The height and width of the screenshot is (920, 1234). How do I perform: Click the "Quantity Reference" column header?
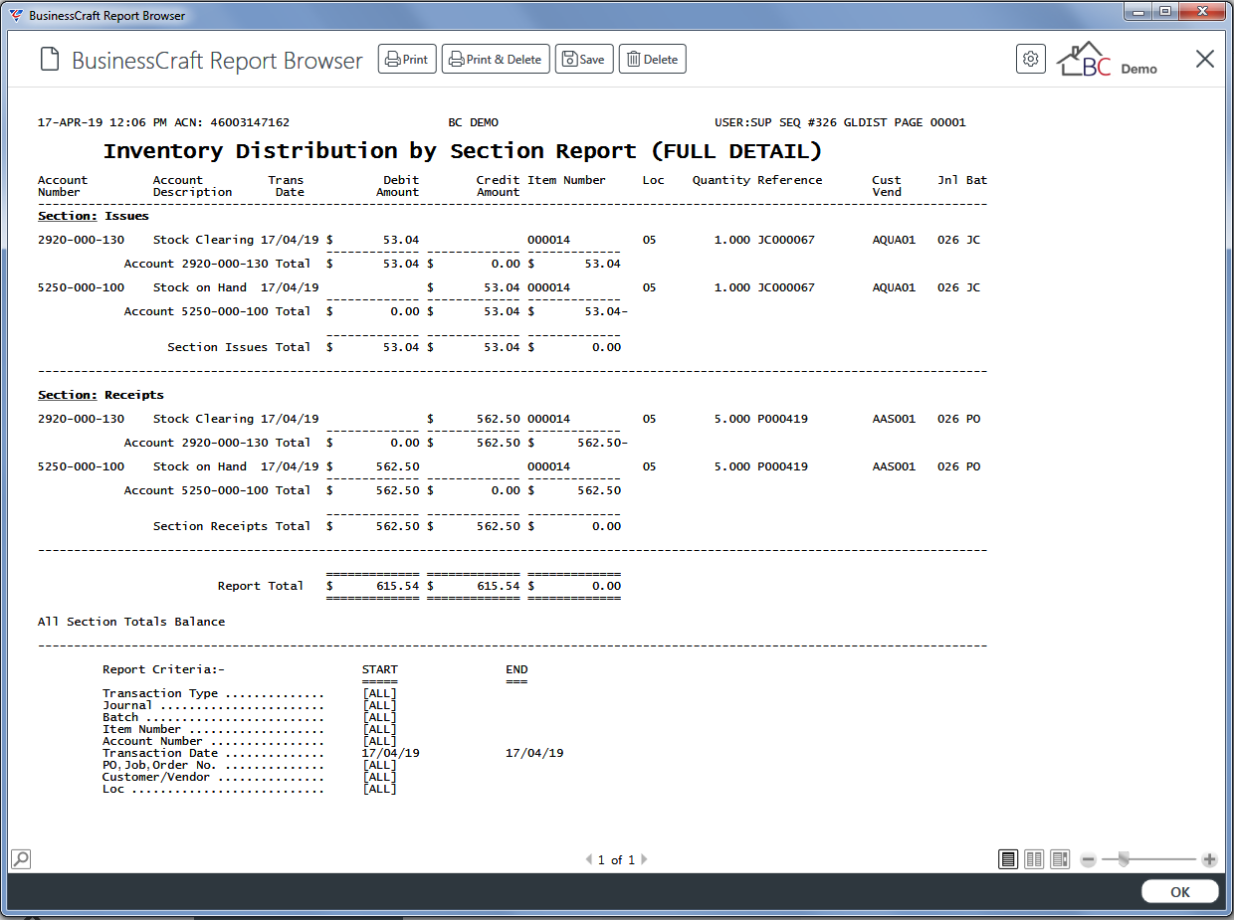(757, 180)
